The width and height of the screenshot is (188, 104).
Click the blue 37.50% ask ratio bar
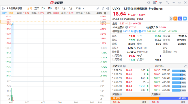pyautogui.click(x=173, y=98)
